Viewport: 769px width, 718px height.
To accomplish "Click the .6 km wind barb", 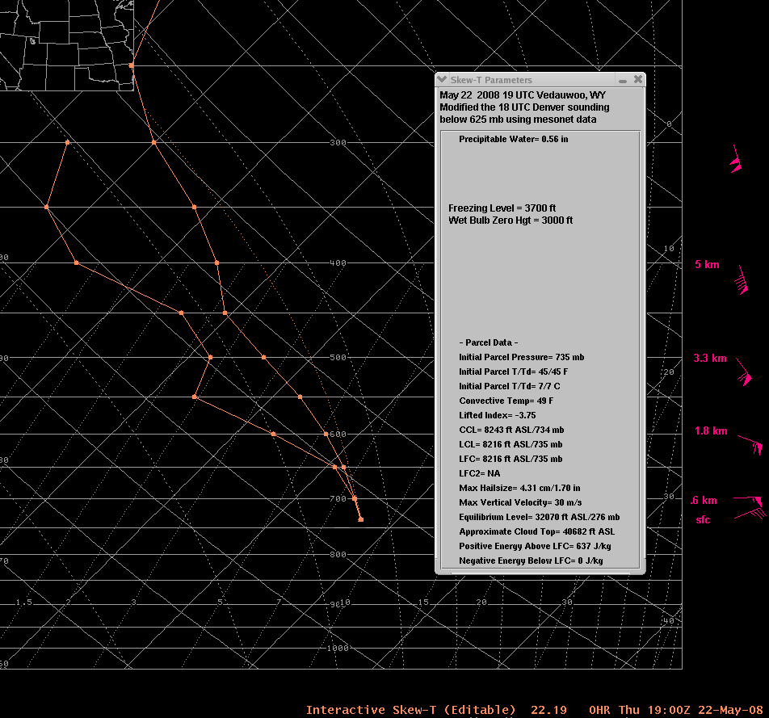I will pos(748,500).
